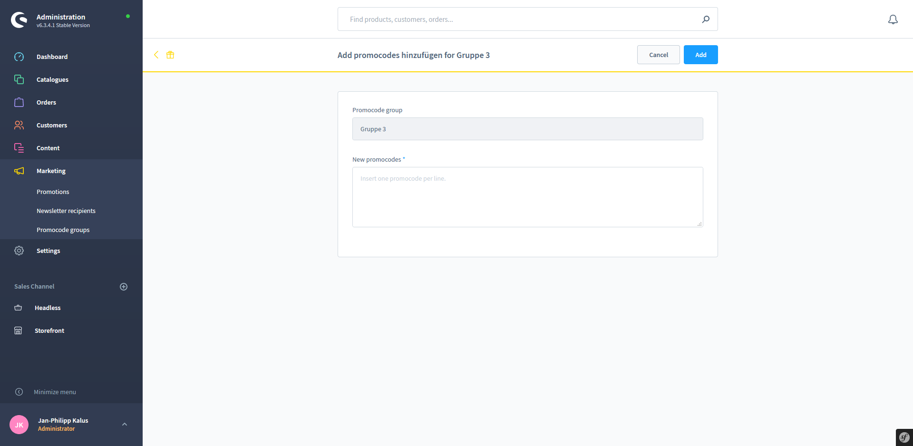Image resolution: width=913 pixels, height=446 pixels.
Task: Click the Sales Channel heading
Action: point(34,286)
